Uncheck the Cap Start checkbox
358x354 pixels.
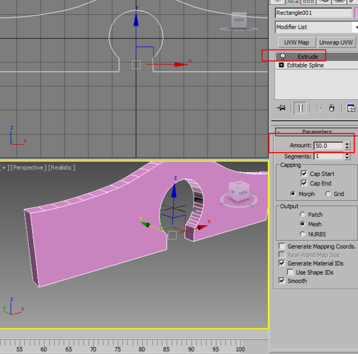pos(304,173)
